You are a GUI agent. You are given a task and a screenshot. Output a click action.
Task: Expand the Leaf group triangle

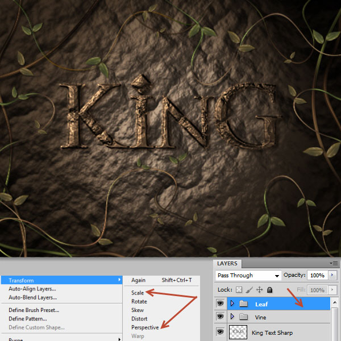click(232, 303)
